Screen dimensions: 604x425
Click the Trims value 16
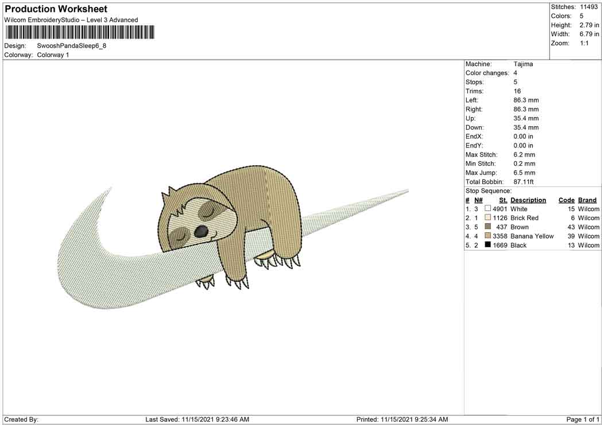[x=517, y=91]
